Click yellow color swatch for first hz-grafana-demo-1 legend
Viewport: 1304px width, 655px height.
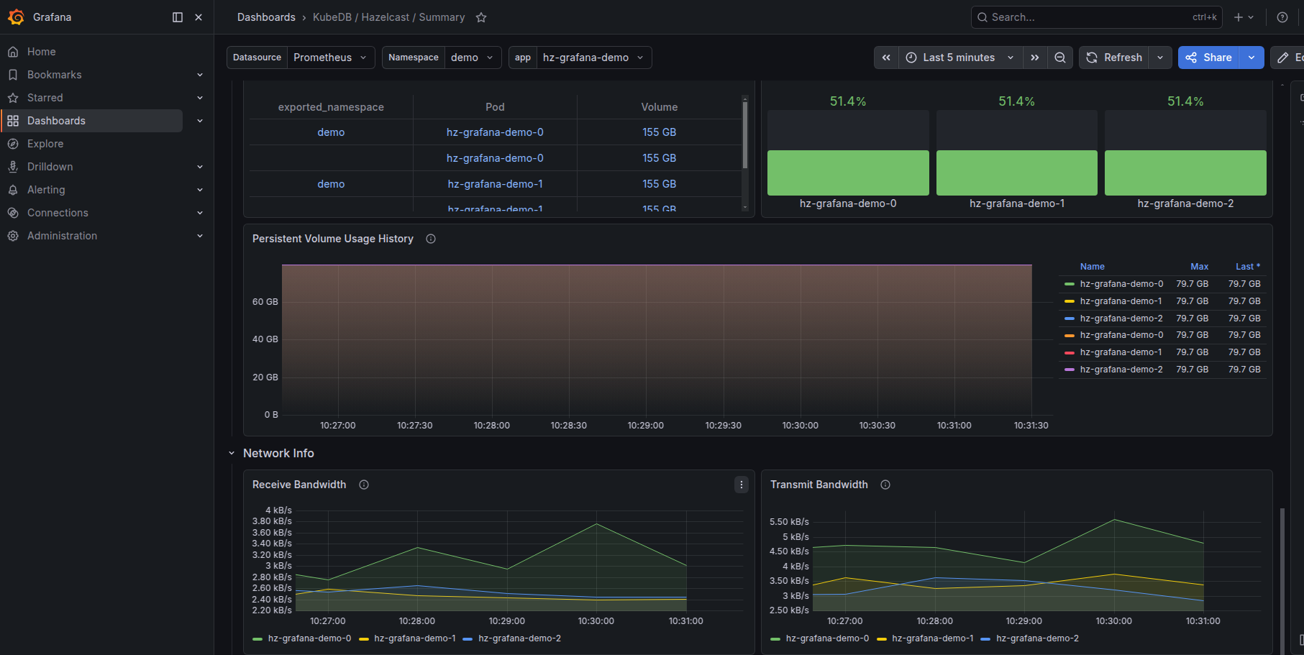pos(1070,301)
